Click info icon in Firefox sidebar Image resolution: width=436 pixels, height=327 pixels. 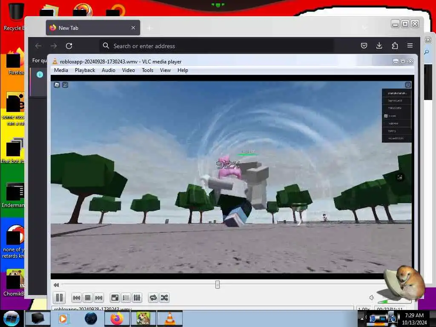(40, 74)
